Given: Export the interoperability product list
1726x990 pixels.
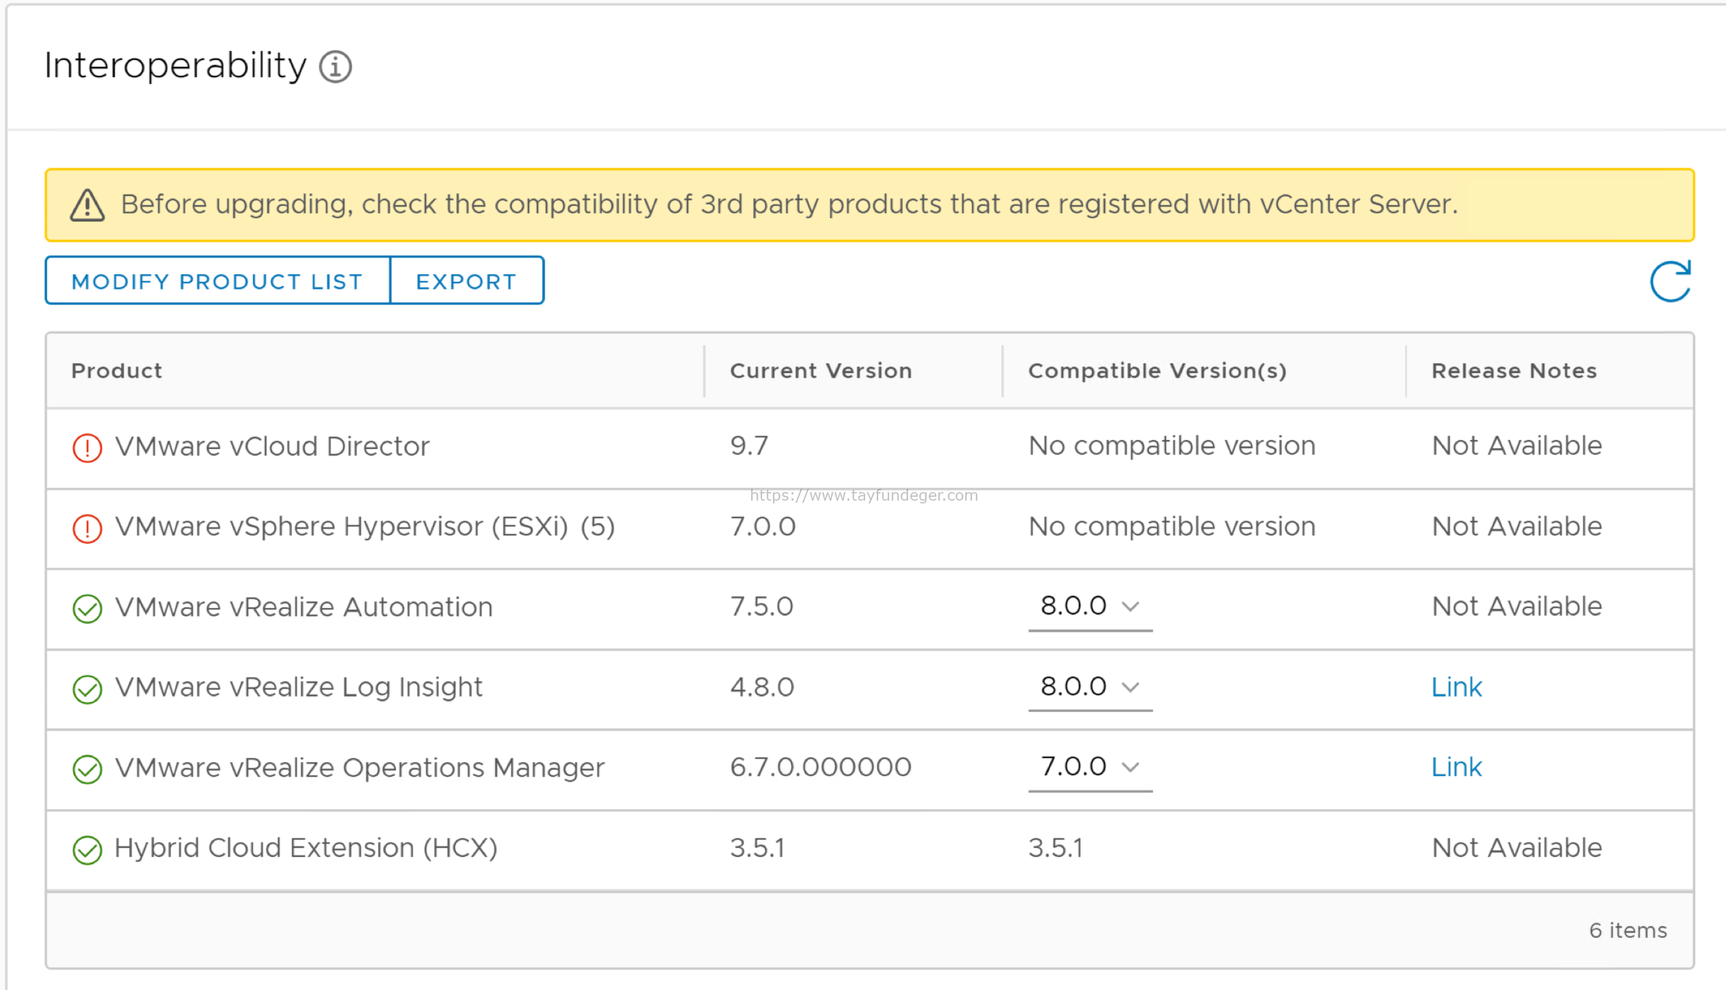Looking at the screenshot, I should (x=467, y=281).
